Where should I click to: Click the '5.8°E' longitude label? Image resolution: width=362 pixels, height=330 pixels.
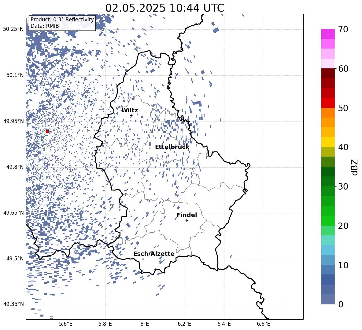[105, 324]
